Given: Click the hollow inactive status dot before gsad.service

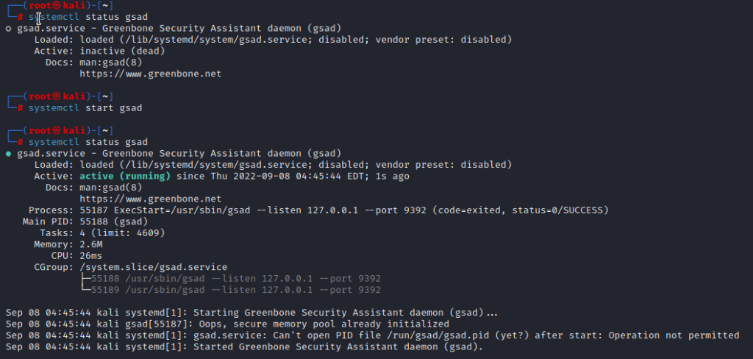Looking at the screenshot, I should [x=9, y=29].
